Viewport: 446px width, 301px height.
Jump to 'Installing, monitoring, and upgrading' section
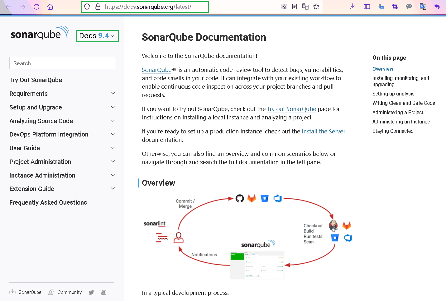pos(401,81)
